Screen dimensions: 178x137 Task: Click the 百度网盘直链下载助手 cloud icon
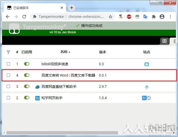pyautogui.click(x=37, y=87)
